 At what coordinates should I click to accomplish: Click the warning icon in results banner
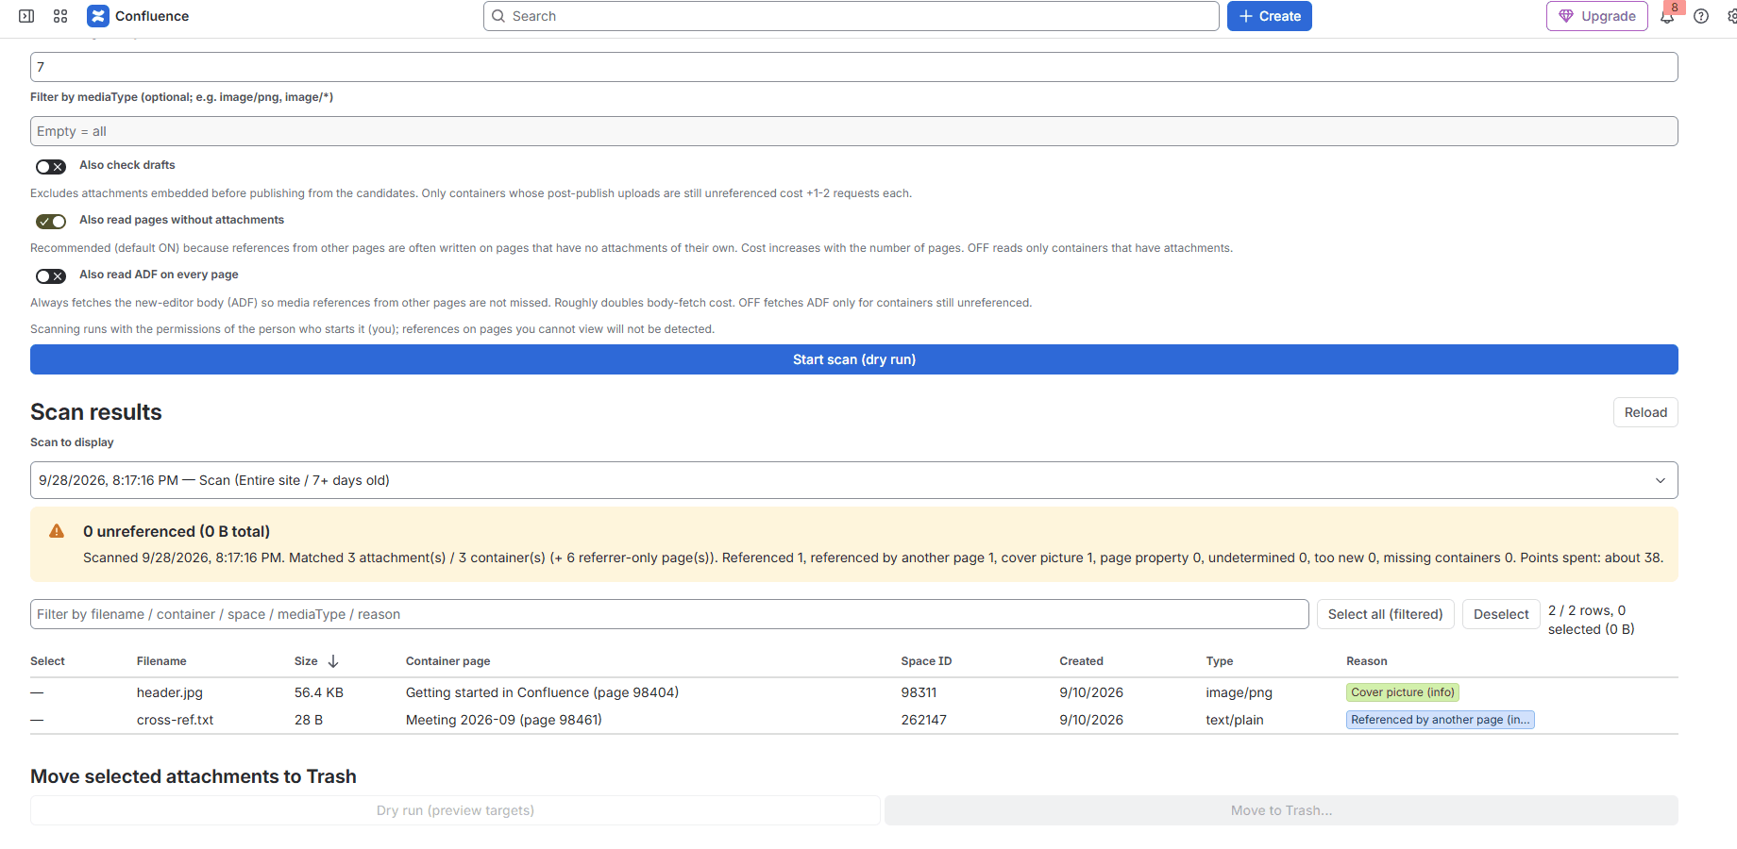pos(57,531)
